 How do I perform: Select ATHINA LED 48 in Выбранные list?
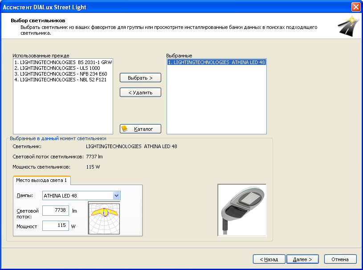pos(216,62)
